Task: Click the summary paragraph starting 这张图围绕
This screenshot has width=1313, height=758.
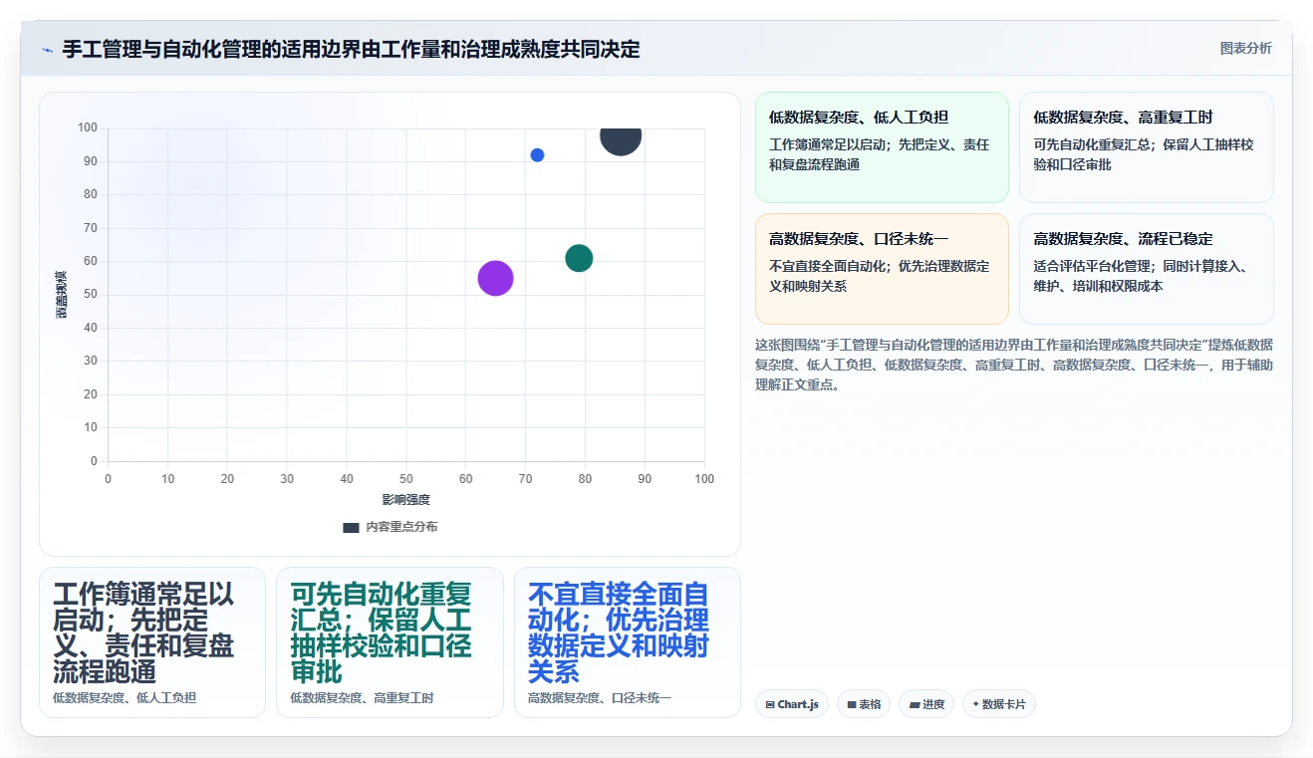Action: pyautogui.click(x=1014, y=365)
